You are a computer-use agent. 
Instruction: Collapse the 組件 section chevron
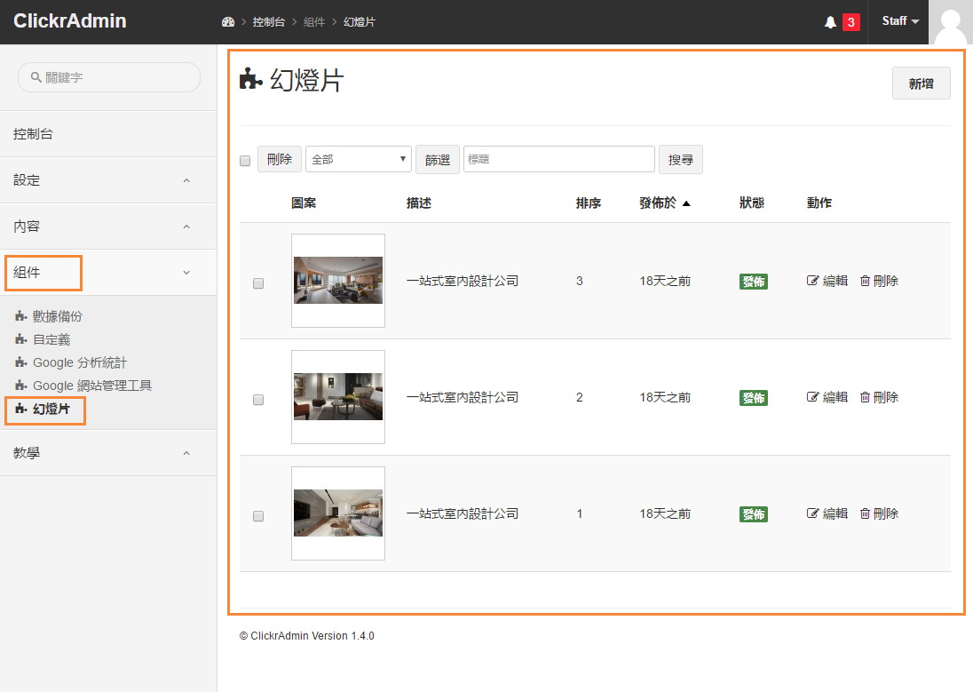tap(186, 273)
